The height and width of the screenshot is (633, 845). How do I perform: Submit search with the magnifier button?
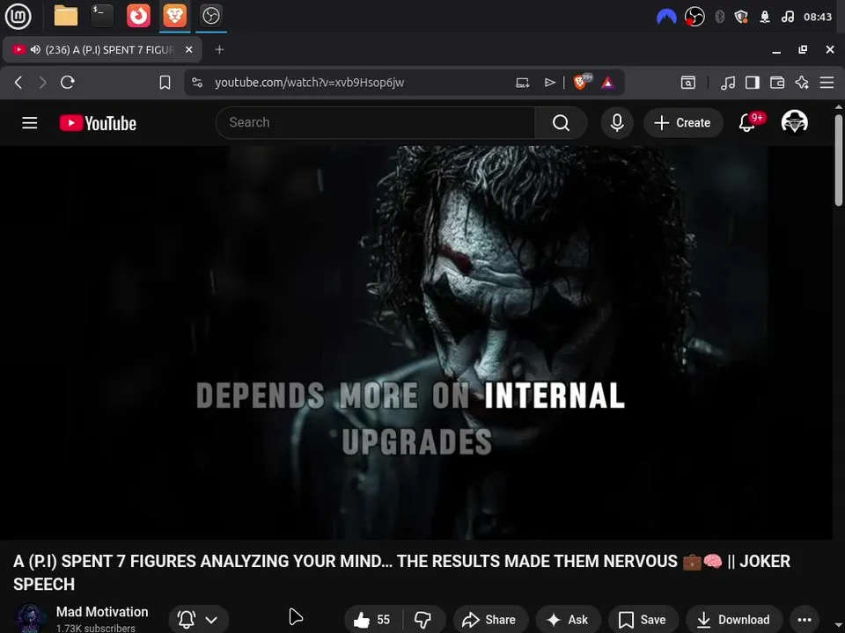click(x=561, y=123)
